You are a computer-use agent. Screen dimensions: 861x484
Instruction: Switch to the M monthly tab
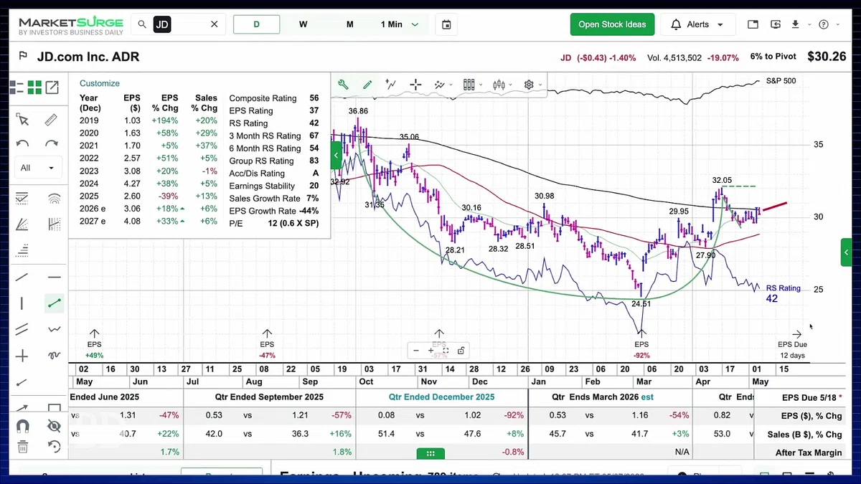coord(350,24)
